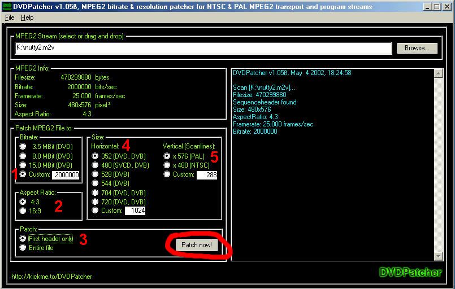Click the log line 'AspectRatio: 4:3'
This screenshot has width=455, height=289.
[255, 117]
